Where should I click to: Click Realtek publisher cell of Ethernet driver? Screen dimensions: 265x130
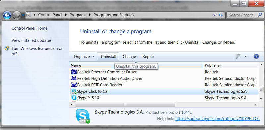(x=211, y=72)
